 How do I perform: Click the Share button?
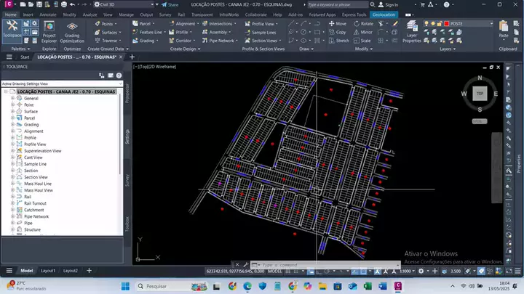click(170, 4)
